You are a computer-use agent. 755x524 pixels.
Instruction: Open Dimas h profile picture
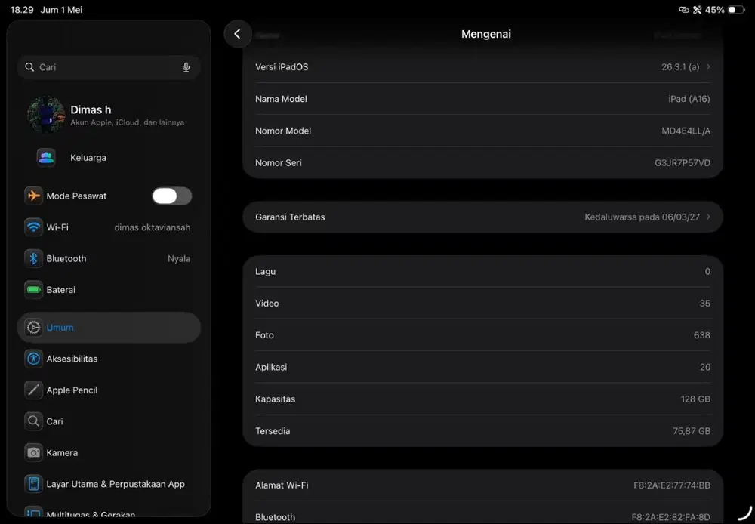point(46,114)
